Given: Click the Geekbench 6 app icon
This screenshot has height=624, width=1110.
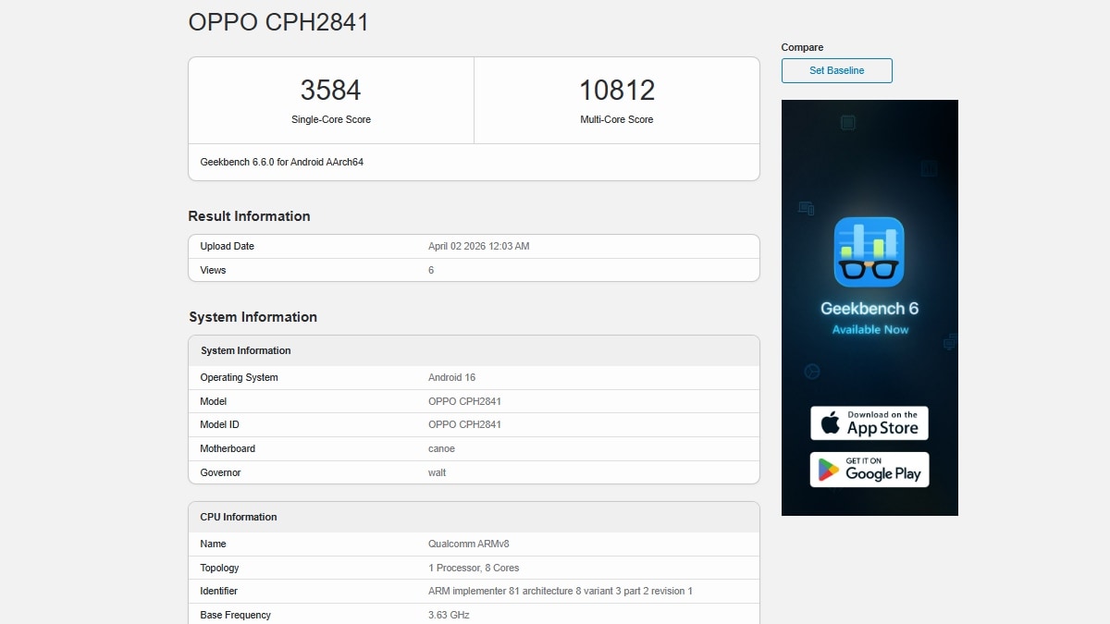Looking at the screenshot, I should (869, 251).
